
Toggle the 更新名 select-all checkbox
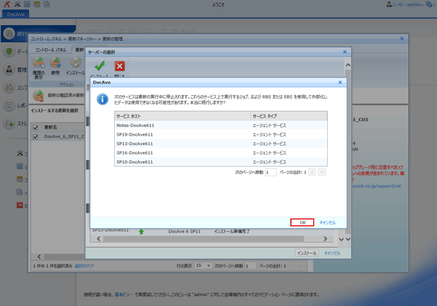pyautogui.click(x=35, y=127)
